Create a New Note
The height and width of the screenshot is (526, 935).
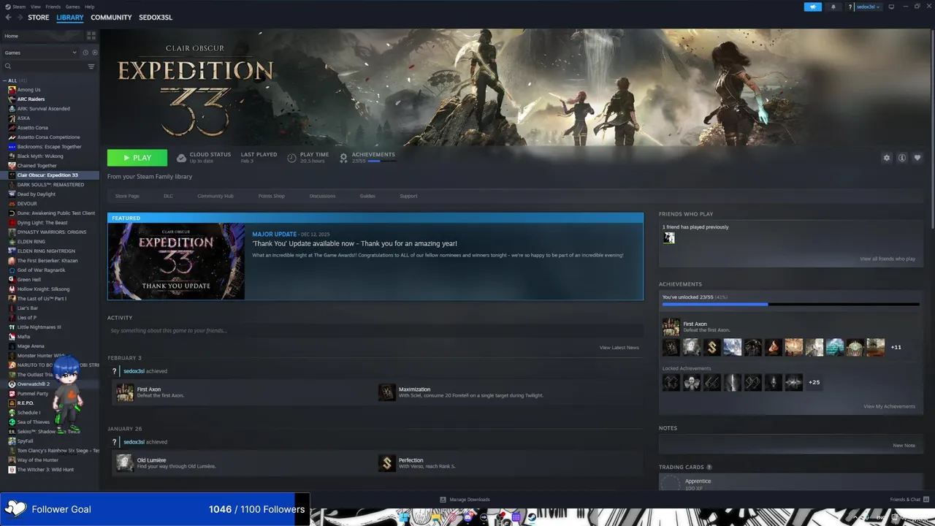(x=904, y=445)
